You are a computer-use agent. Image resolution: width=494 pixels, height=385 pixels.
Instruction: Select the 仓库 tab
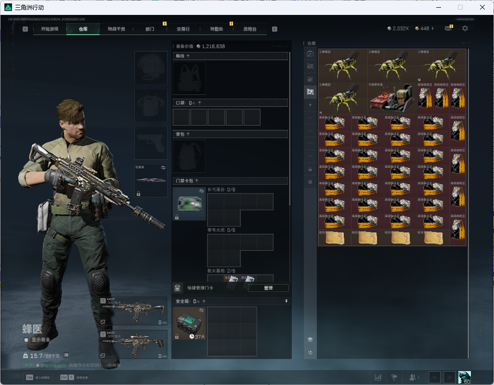tap(83, 29)
